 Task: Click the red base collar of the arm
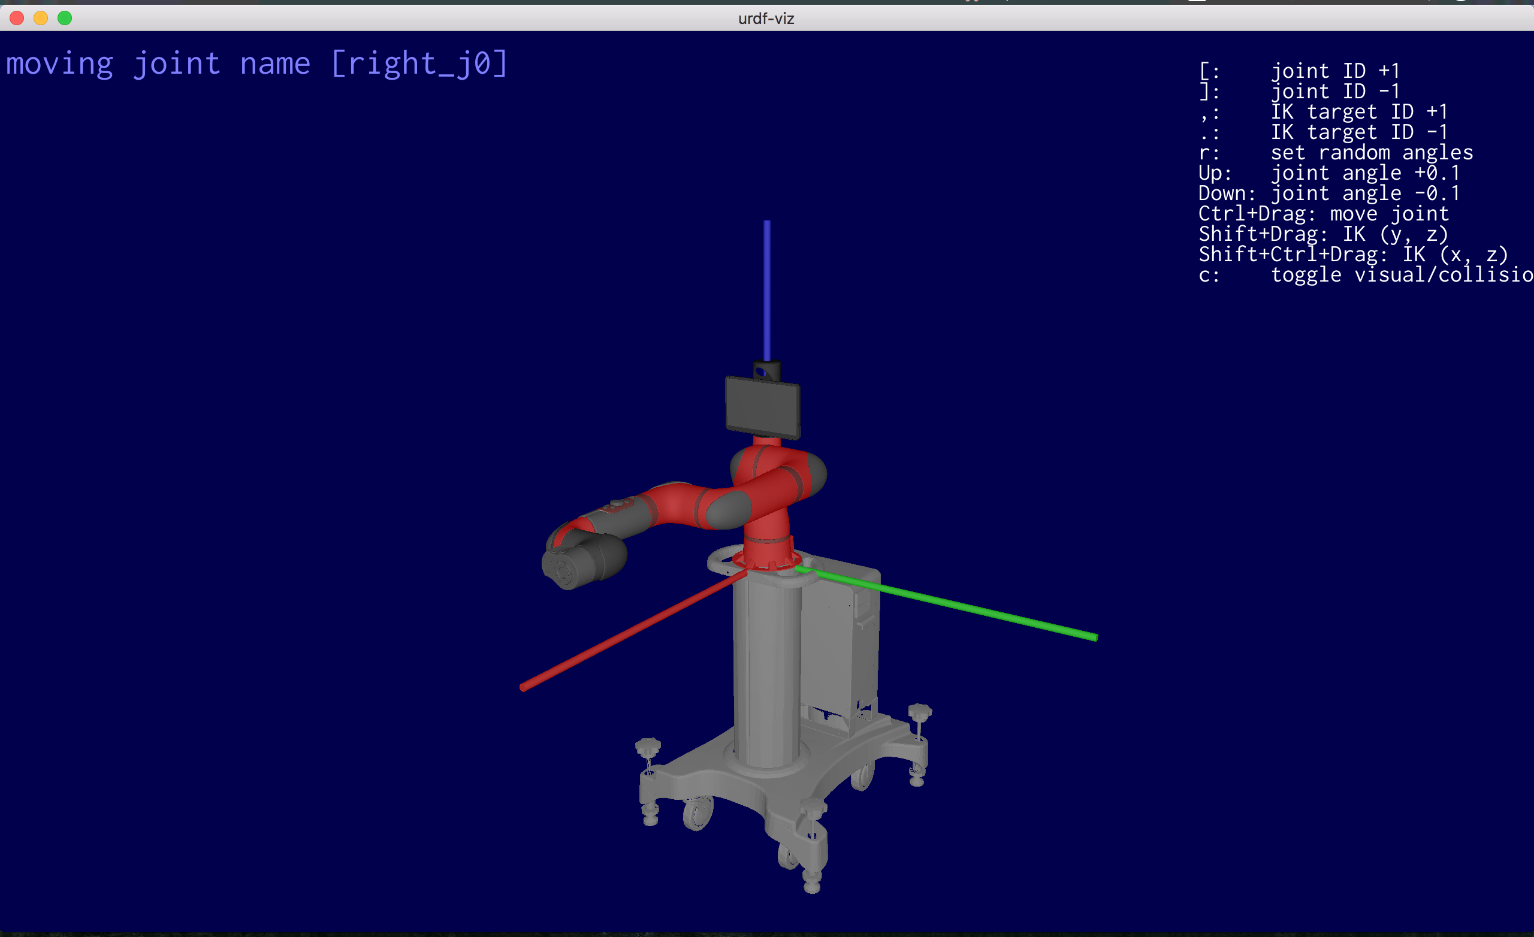point(767,559)
